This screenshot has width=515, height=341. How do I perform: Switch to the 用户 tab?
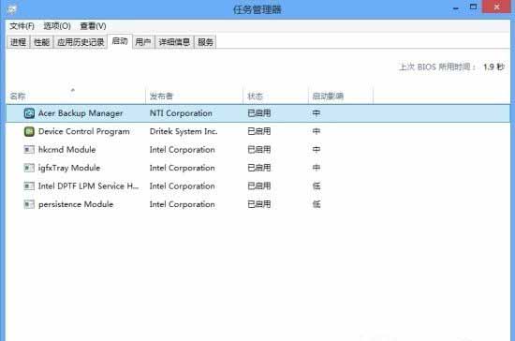(143, 42)
